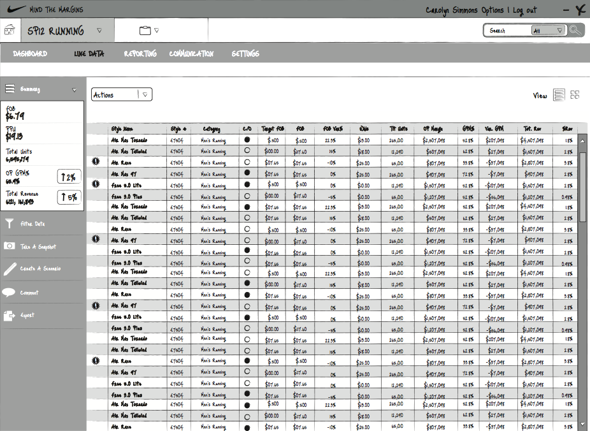Click the scrollbar down arrow
Screen dimensions: 590x431
(x=582, y=424)
